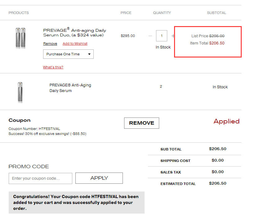Click the plus quantity increase icon
Viewport: 260px width, 217px height.
(x=173, y=36)
